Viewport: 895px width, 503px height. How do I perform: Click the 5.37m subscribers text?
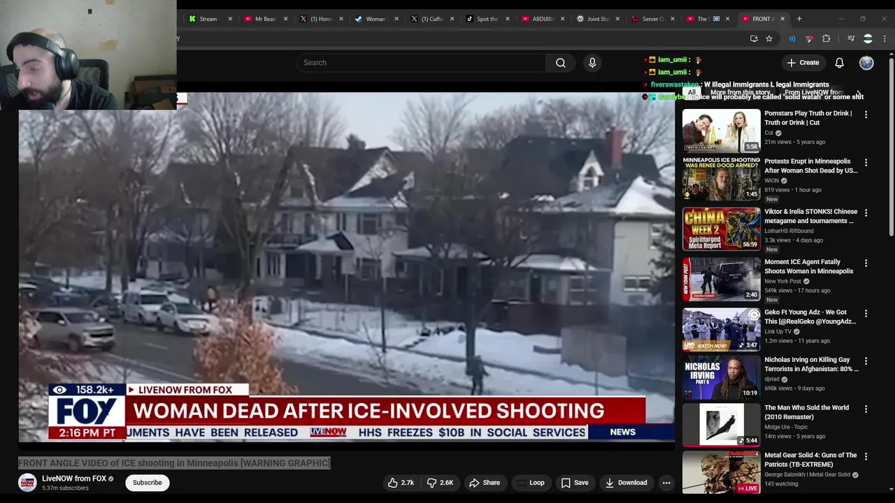[65, 488]
